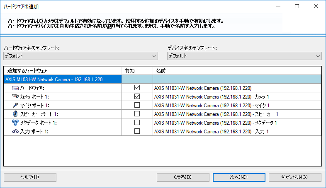Open the ハードウェア名のテンプレート dropdown

tap(80, 56)
